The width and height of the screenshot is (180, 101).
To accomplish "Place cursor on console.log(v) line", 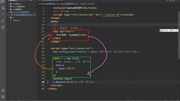I will [x=62, y=79].
